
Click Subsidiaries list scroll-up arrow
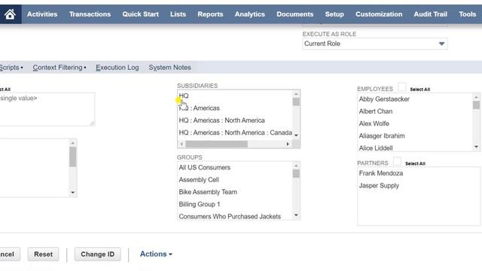tap(296, 94)
